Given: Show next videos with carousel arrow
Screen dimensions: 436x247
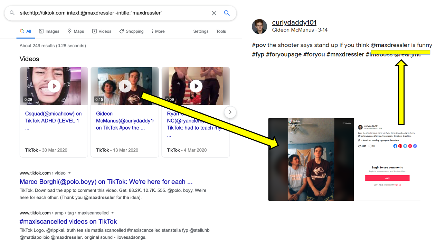Looking at the screenshot, I should click(x=230, y=112).
